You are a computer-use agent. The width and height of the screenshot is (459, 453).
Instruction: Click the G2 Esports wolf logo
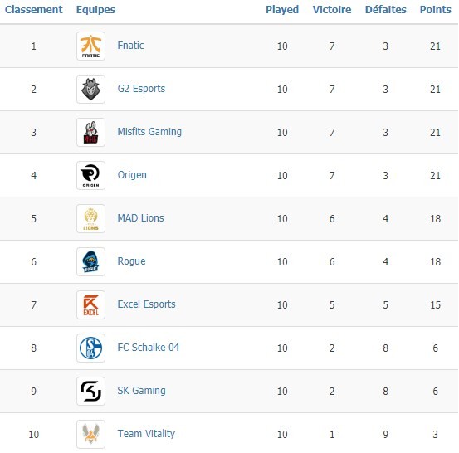click(90, 89)
